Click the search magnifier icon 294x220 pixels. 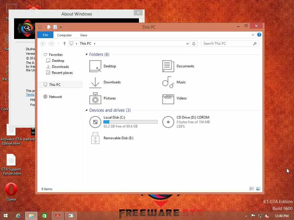(255, 44)
